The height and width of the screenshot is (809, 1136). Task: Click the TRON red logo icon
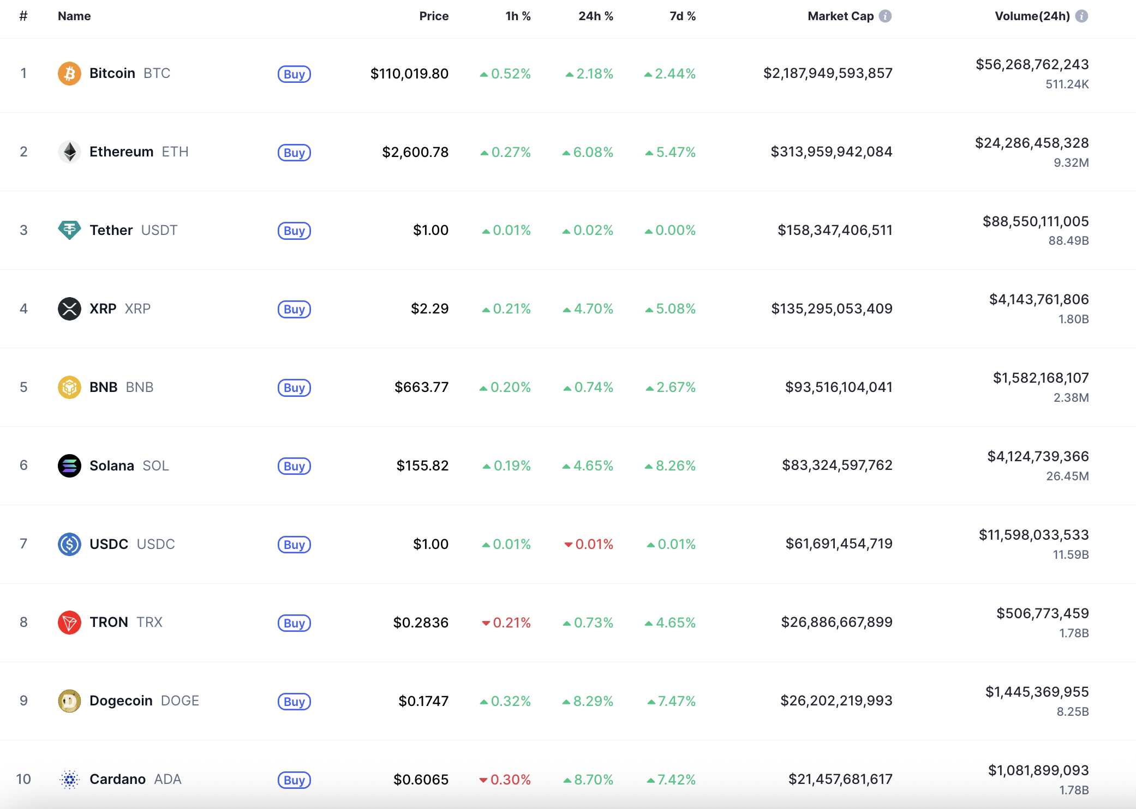click(x=69, y=622)
